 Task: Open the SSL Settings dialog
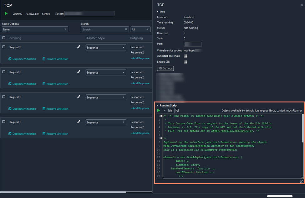[x=165, y=68]
